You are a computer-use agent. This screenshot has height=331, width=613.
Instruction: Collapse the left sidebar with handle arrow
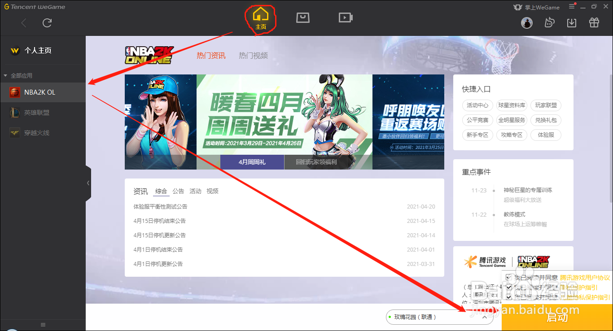tap(88, 183)
